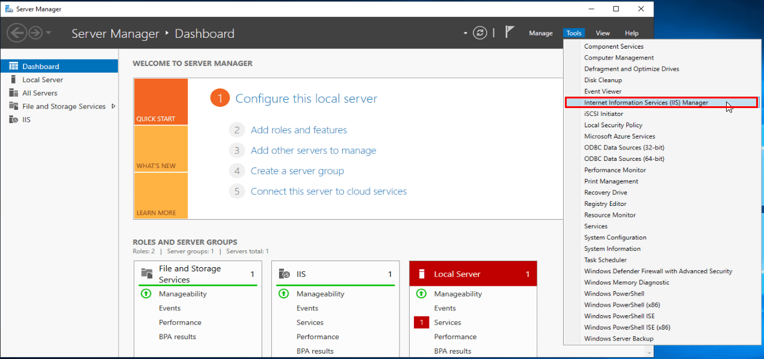Click the refresh dashboard icon
Screen dimensions: 764x359
[479, 33]
